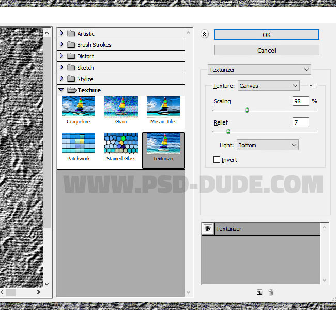The width and height of the screenshot is (336, 310).
Task: Click the Brush Strokes folder icon
Action: [x=71, y=44]
